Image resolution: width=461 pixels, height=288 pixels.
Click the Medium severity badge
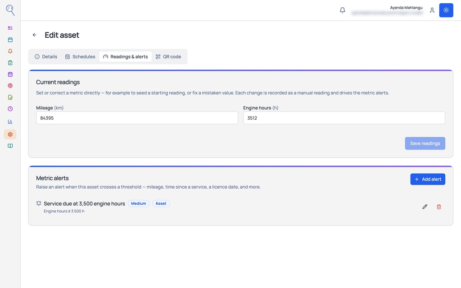[139, 203]
